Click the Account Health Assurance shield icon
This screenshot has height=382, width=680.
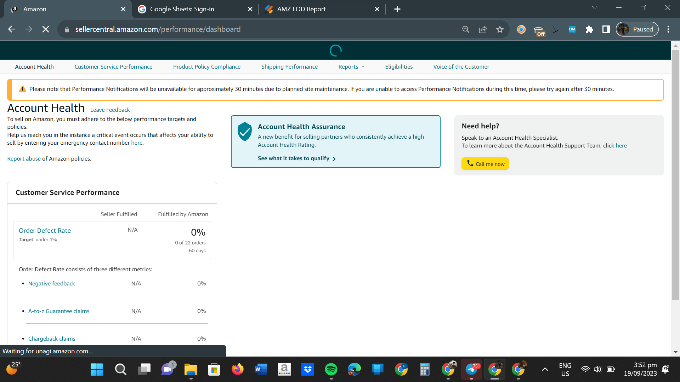[244, 132]
